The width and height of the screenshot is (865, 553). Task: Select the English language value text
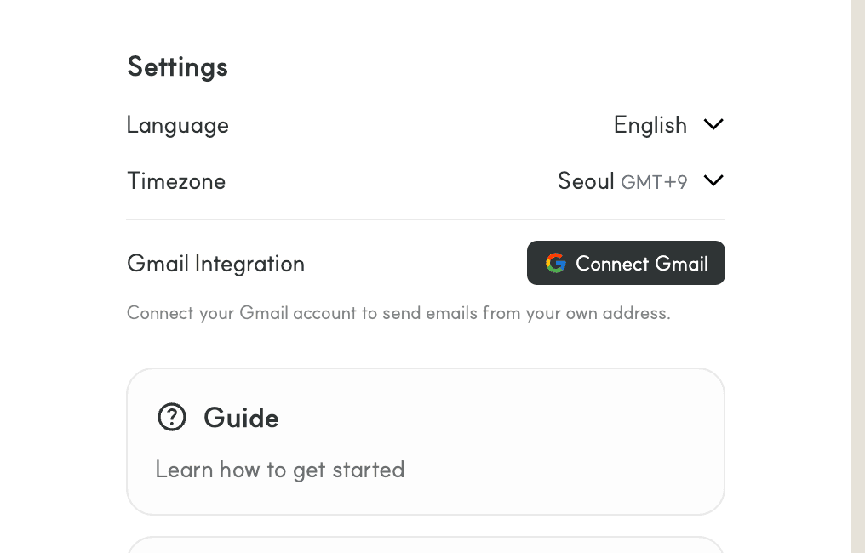pos(650,124)
